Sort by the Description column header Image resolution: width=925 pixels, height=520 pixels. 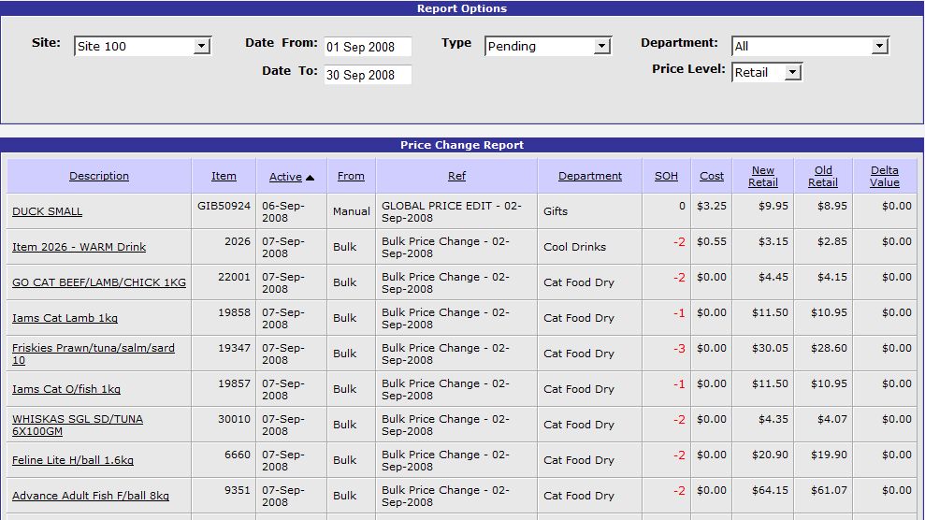coord(99,176)
